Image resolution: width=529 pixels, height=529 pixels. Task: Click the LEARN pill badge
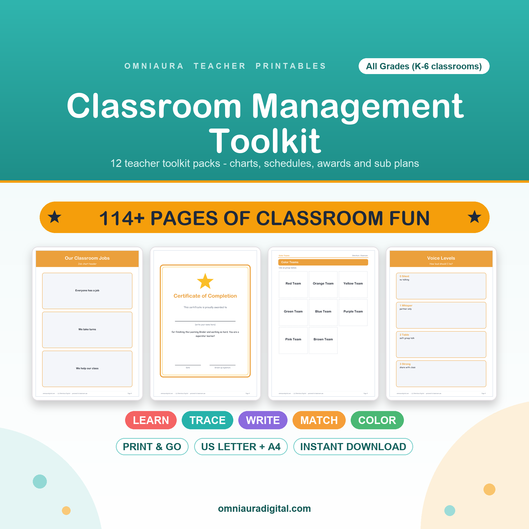coord(151,420)
